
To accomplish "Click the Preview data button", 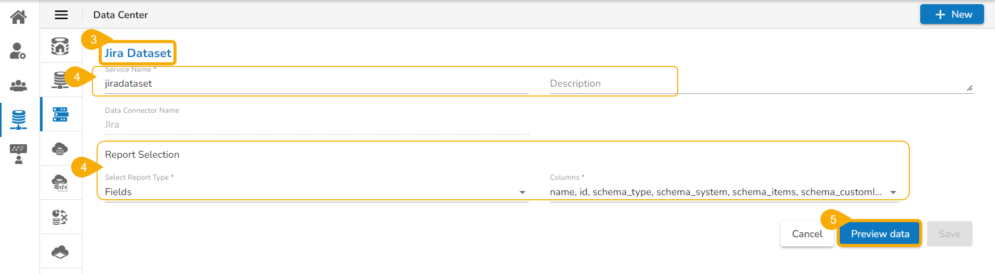I will tap(880, 234).
